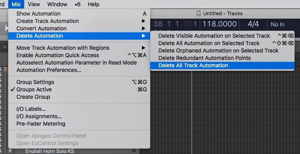Click the •6 script menu icon
The width and height of the screenshot is (300, 154).
pyautogui.click(x=78, y=4)
